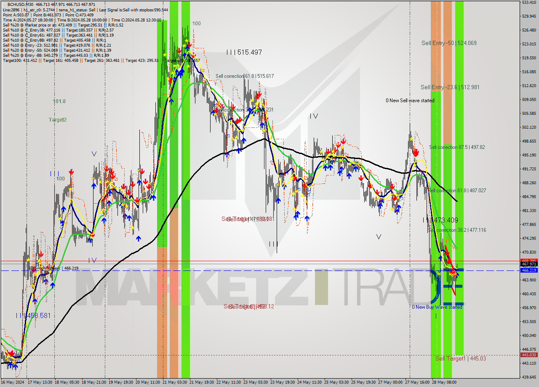
Task: Click the blue 466.219 price tag
Action: click(529, 270)
